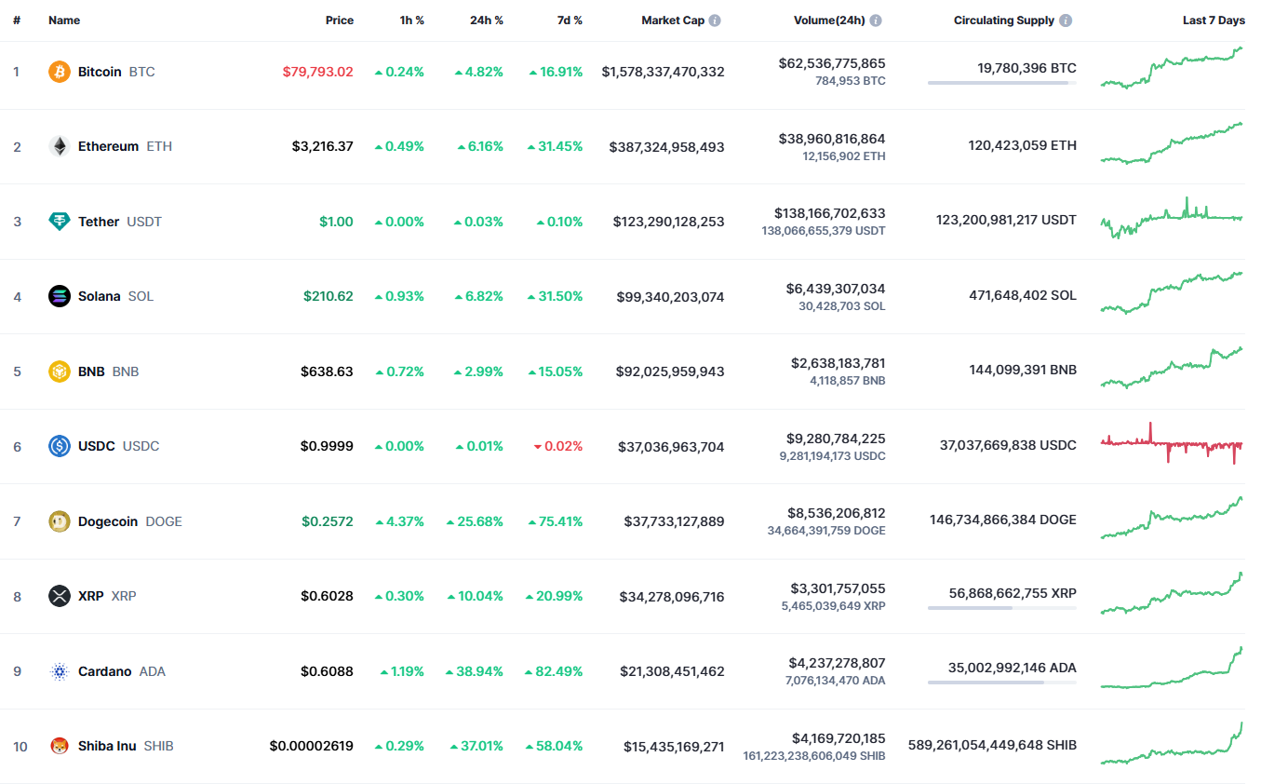The height and width of the screenshot is (784, 1261).
Task: Open the Solana name link
Action: 100,296
